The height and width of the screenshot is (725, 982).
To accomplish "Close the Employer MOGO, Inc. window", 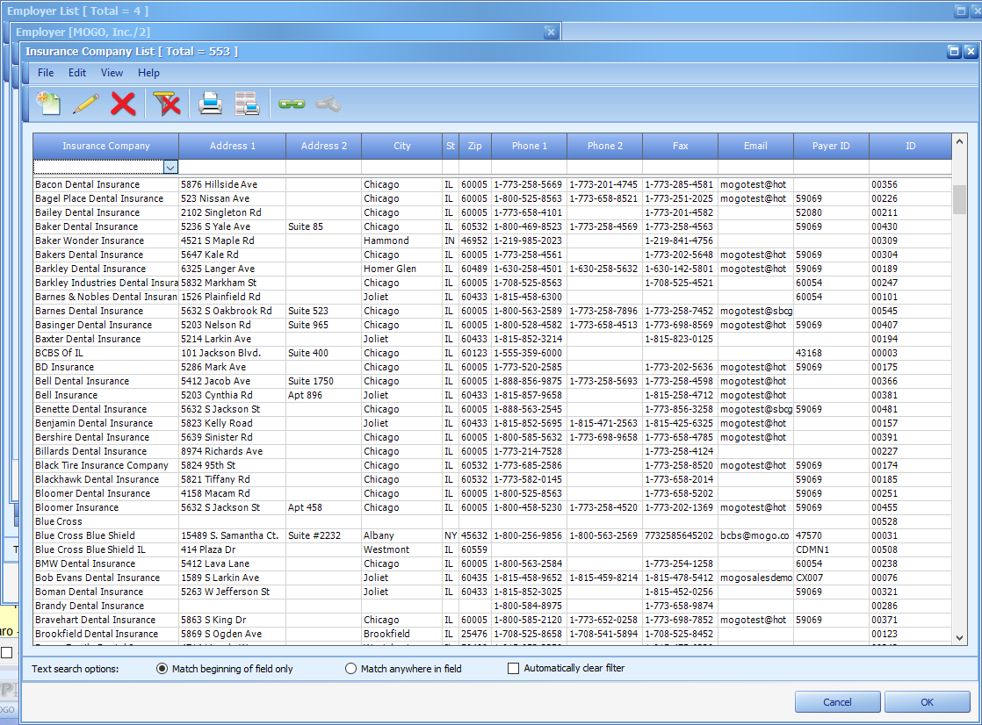I will (551, 32).
